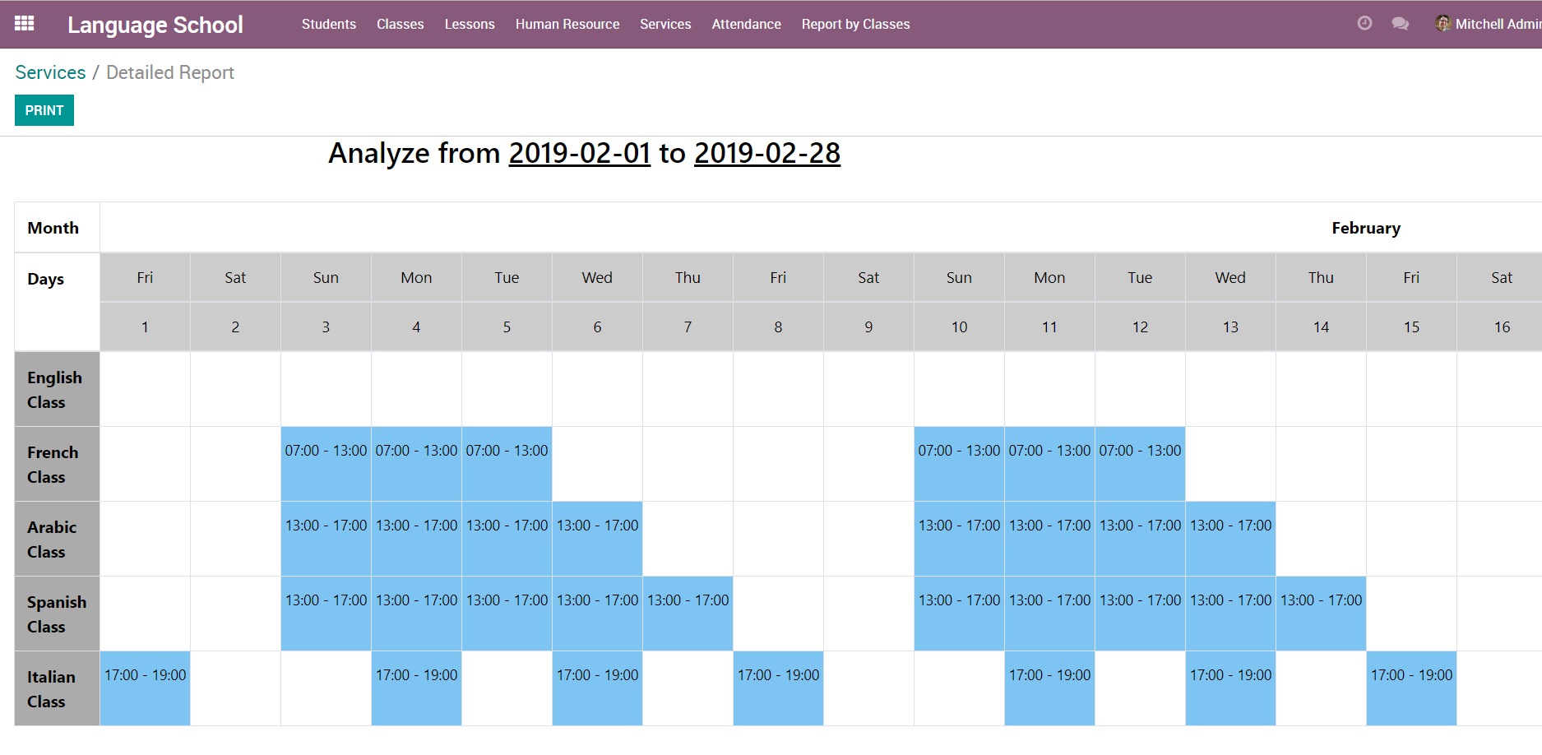Click the end date 2019-02-28
1542x755 pixels.
point(766,154)
